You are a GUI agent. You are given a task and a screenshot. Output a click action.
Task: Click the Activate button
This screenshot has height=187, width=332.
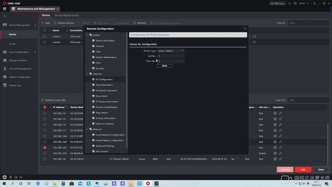tap(285, 170)
